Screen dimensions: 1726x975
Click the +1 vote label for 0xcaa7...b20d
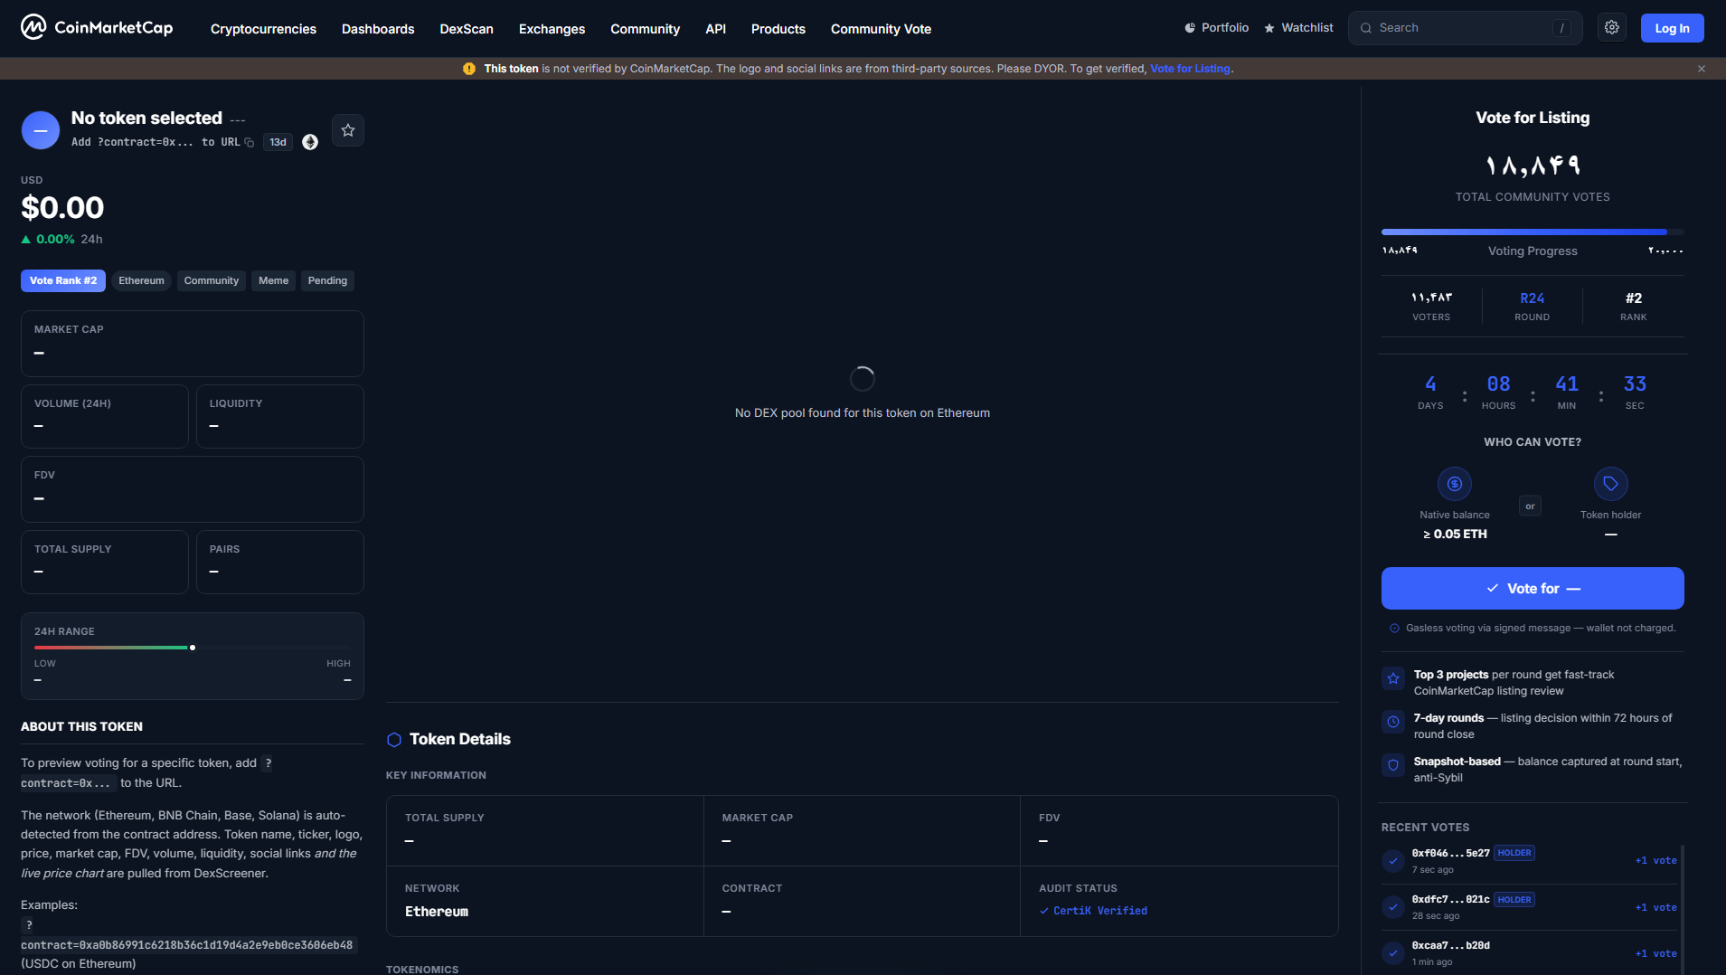click(x=1655, y=954)
